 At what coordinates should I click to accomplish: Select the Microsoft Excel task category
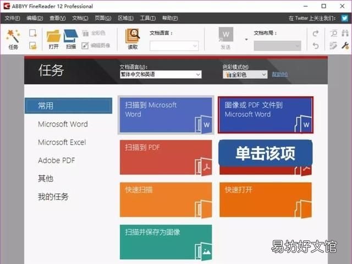pos(62,142)
